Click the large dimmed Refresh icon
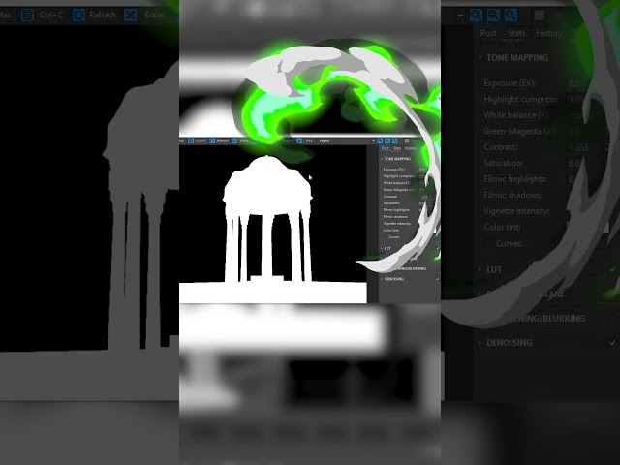 click(x=78, y=15)
